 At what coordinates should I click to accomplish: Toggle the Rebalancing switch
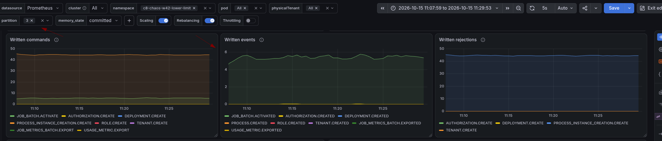point(210,21)
